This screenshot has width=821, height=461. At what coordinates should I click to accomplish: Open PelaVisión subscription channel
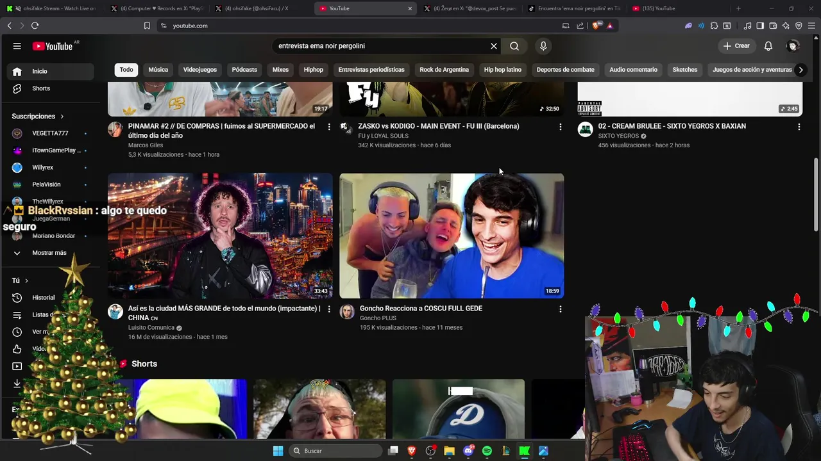pos(51,184)
